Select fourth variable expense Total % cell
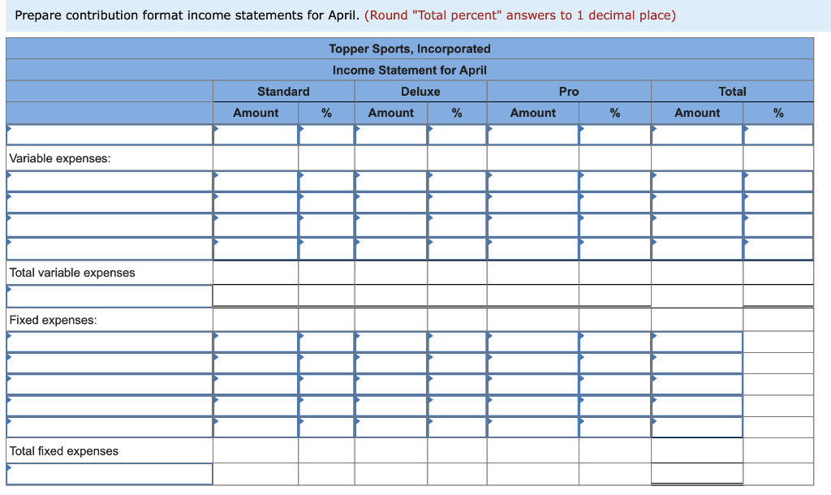 point(778,248)
